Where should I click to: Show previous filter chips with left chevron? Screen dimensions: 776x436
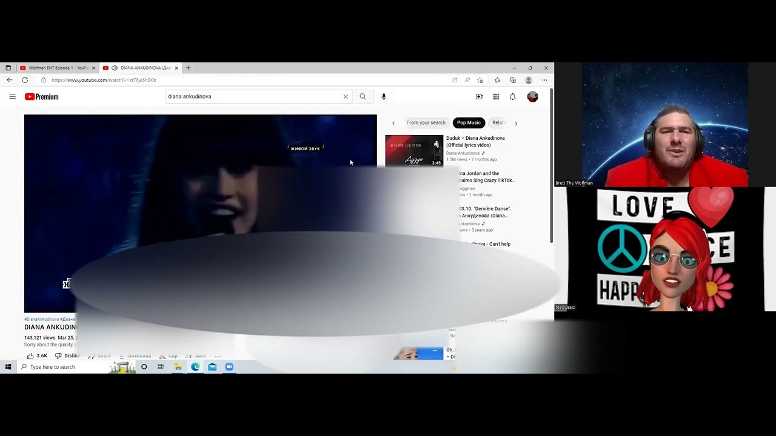(393, 123)
